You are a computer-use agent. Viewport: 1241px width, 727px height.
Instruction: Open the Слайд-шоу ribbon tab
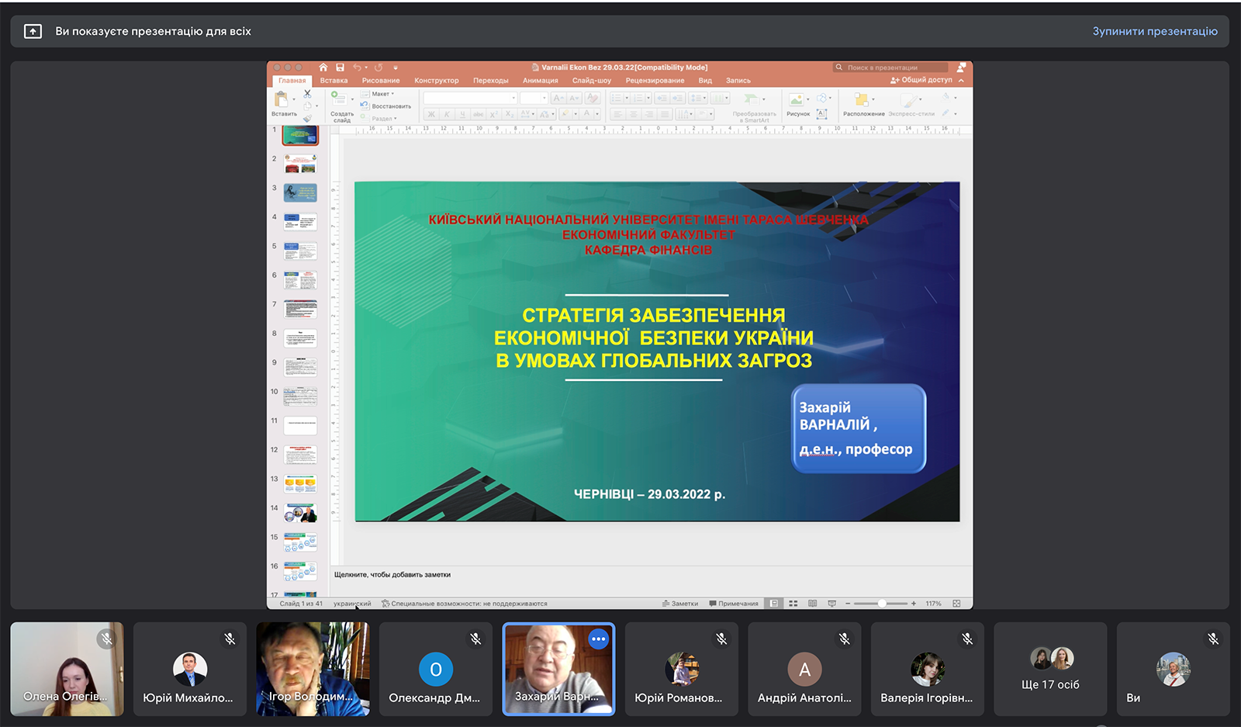(x=591, y=81)
